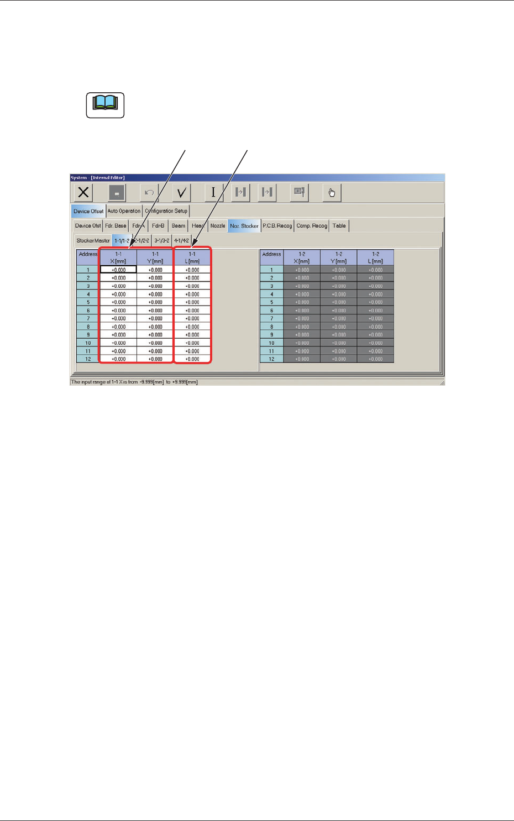Click the I-beam toolbar icon
The height and width of the screenshot is (821, 514).
click(x=213, y=192)
